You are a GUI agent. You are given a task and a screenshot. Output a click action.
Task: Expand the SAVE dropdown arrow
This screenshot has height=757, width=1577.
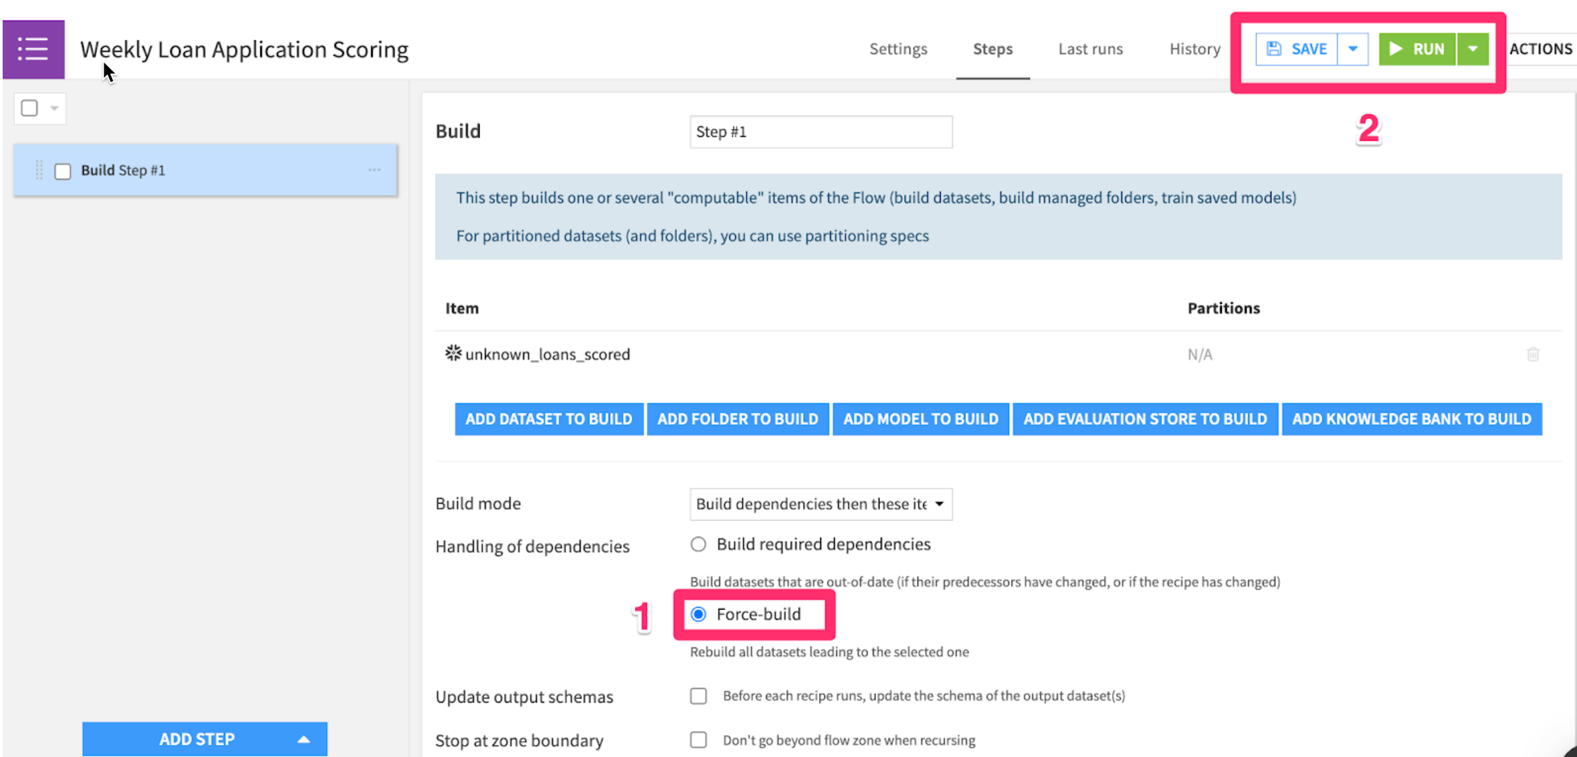pyautogui.click(x=1352, y=49)
